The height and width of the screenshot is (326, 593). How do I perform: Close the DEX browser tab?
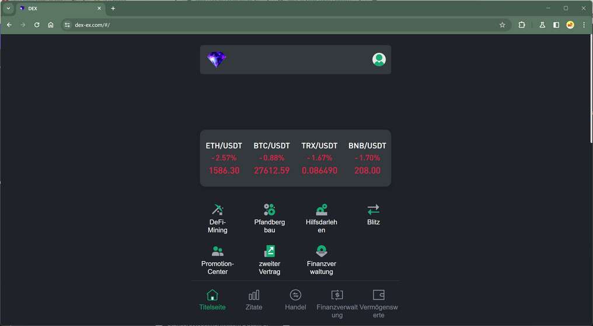99,8
